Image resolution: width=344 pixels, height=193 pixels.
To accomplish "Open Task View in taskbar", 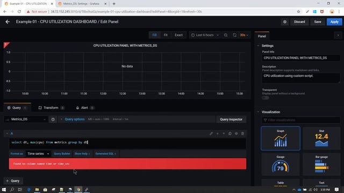I will coord(20,189).
